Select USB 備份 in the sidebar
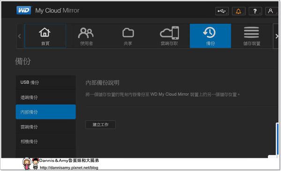Screen dimensions: 281x171 [46, 82]
